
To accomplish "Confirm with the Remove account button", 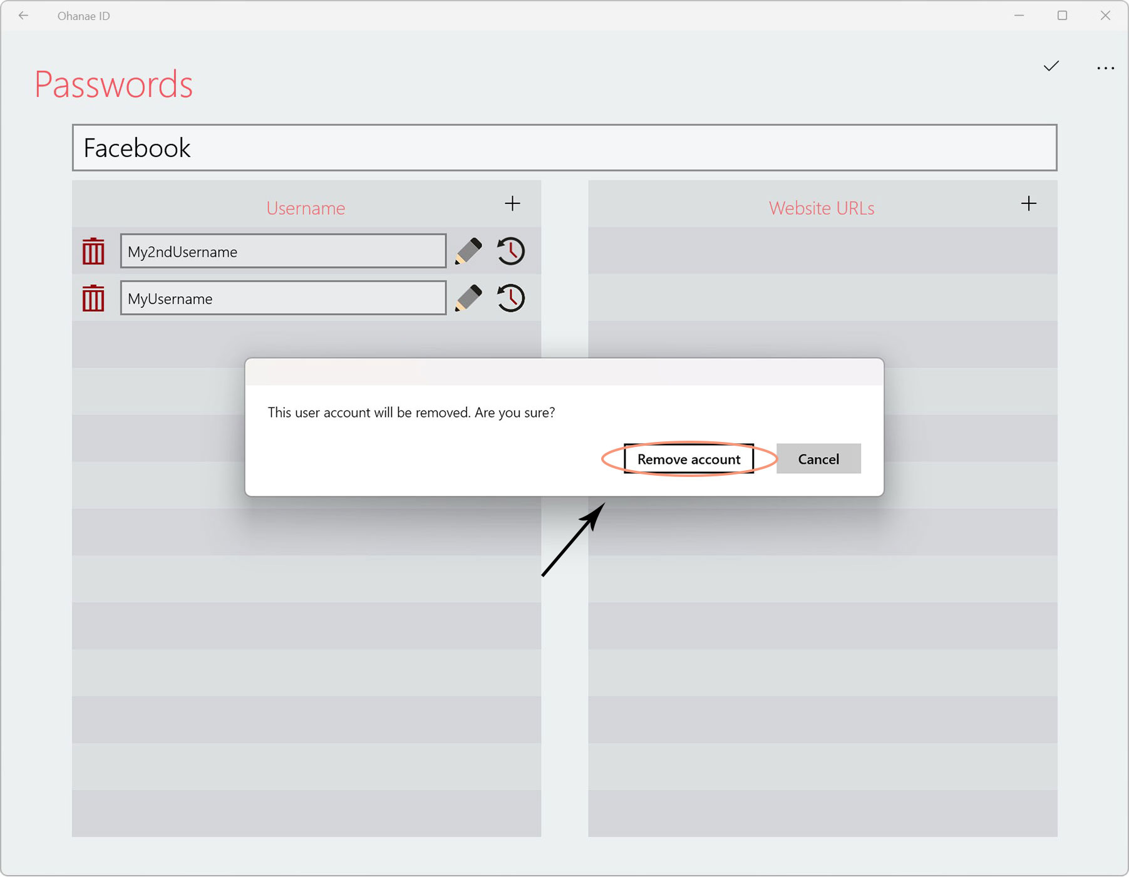I will tap(689, 459).
